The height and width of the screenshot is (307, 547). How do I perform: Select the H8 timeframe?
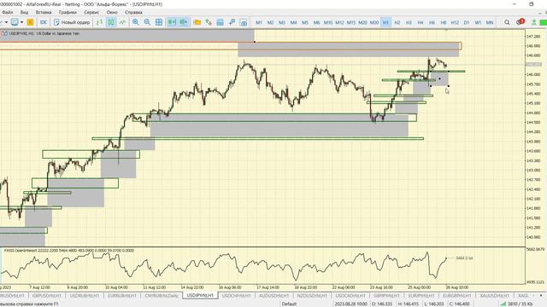(x=443, y=22)
